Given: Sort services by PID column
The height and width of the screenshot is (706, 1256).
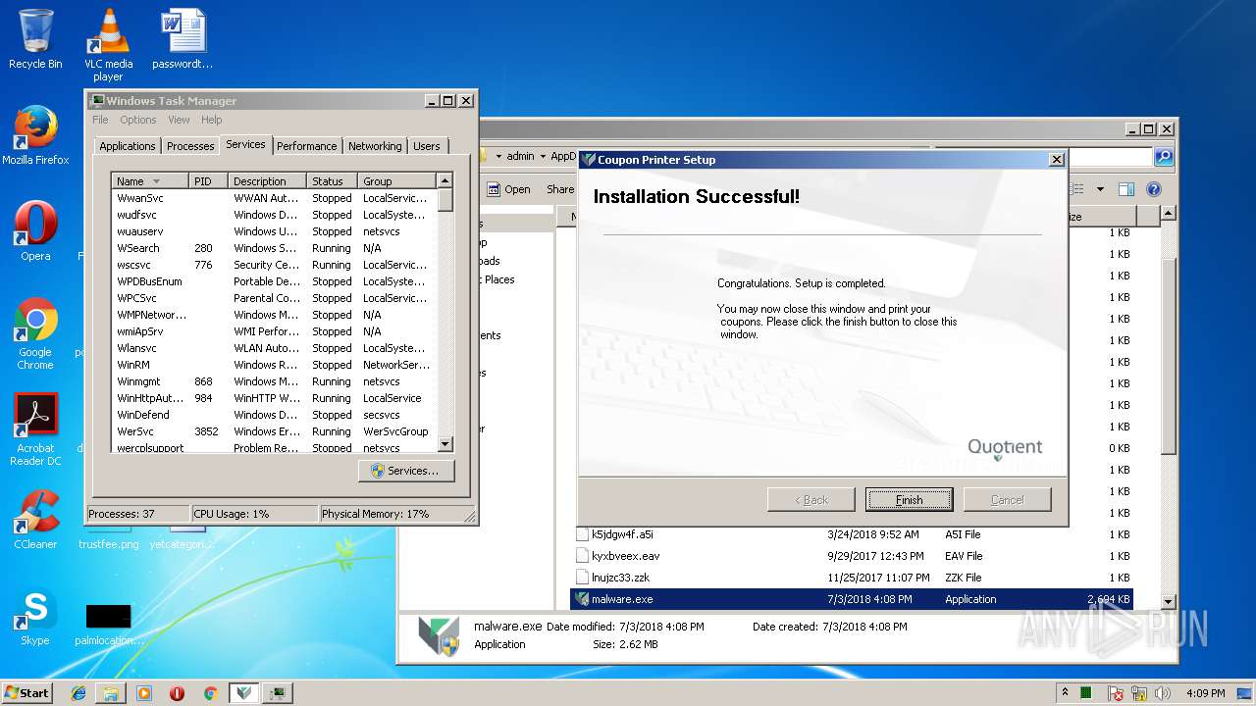Looking at the screenshot, I should [209, 181].
